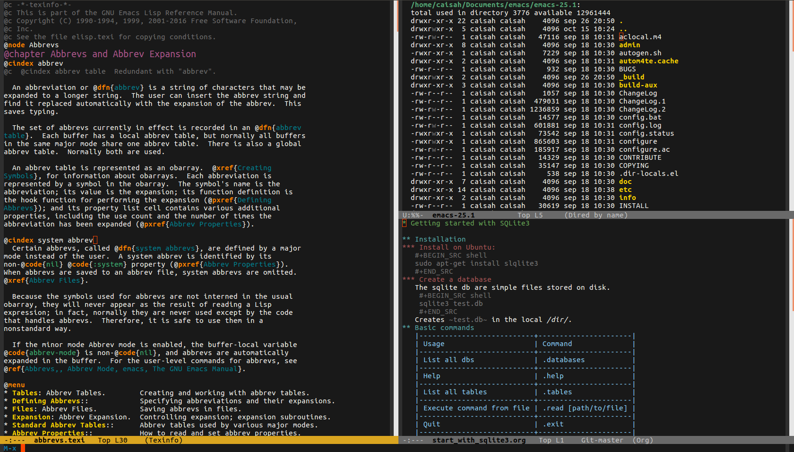Click the 'Command' table header cell
The image size is (794, 452).
(x=557, y=344)
